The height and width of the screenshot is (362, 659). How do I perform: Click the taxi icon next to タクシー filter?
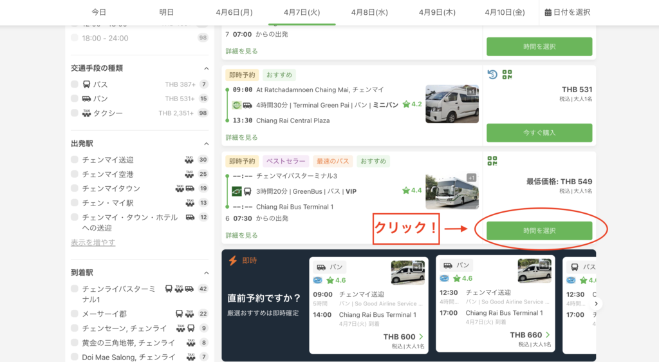[x=87, y=113]
